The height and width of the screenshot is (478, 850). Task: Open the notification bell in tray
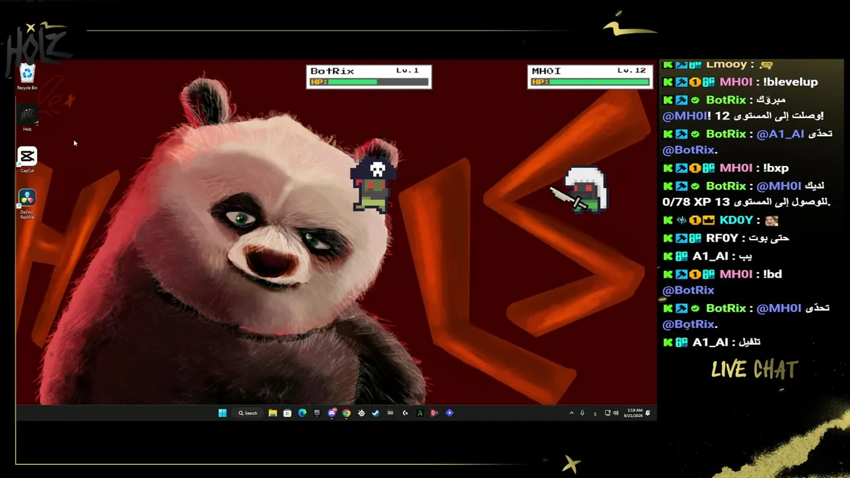[x=648, y=413]
